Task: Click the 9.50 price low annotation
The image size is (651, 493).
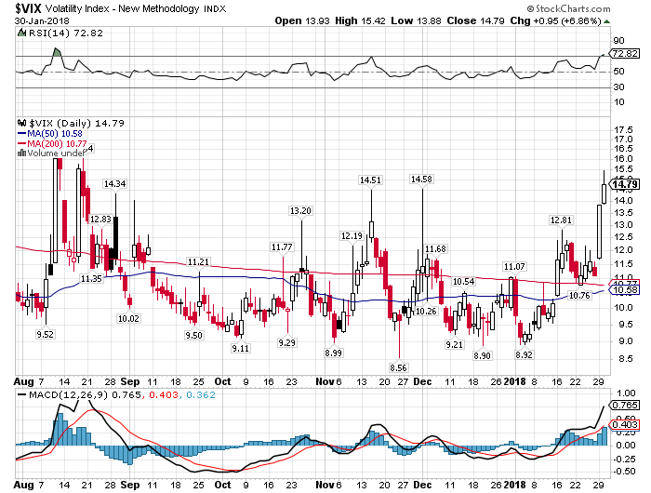Action: (x=193, y=335)
